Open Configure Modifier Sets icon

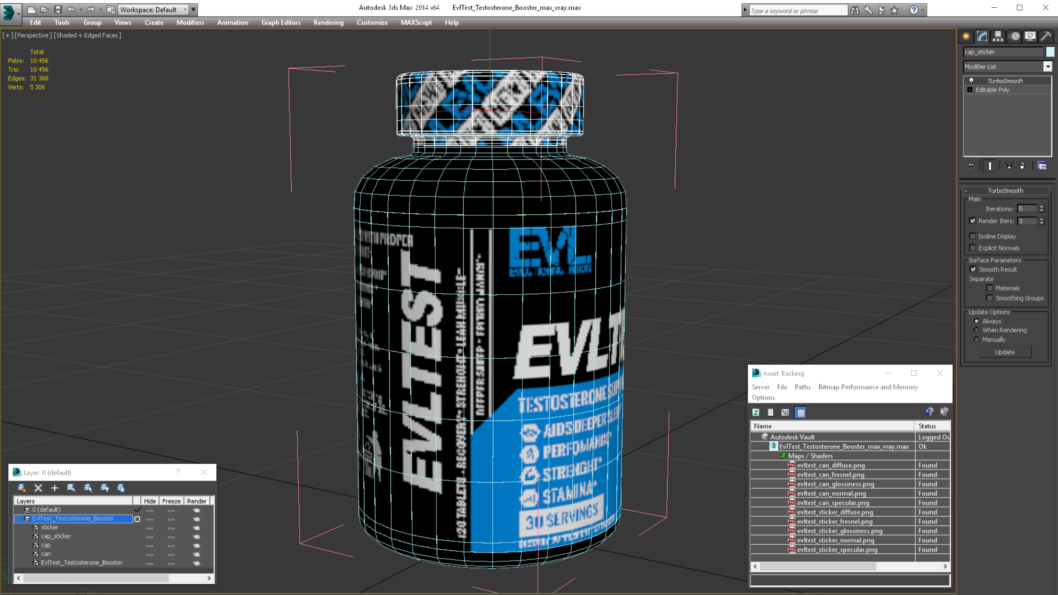[1042, 166]
